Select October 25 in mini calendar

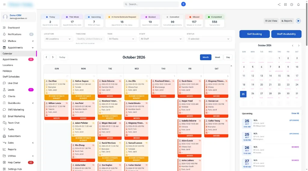click(243, 94)
